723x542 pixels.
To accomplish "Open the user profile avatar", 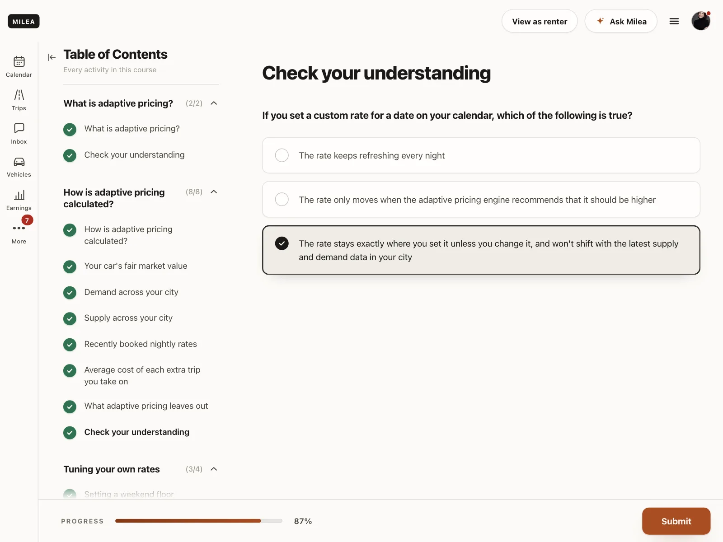I will 701,21.
